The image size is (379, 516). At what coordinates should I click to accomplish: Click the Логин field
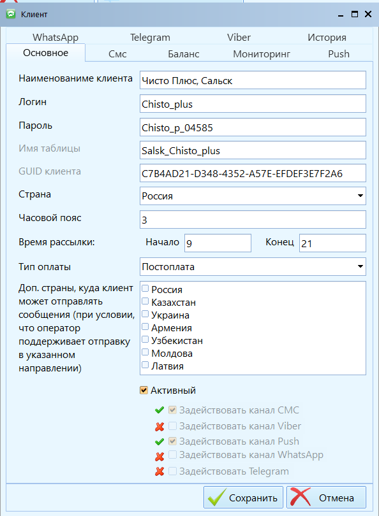(x=253, y=104)
